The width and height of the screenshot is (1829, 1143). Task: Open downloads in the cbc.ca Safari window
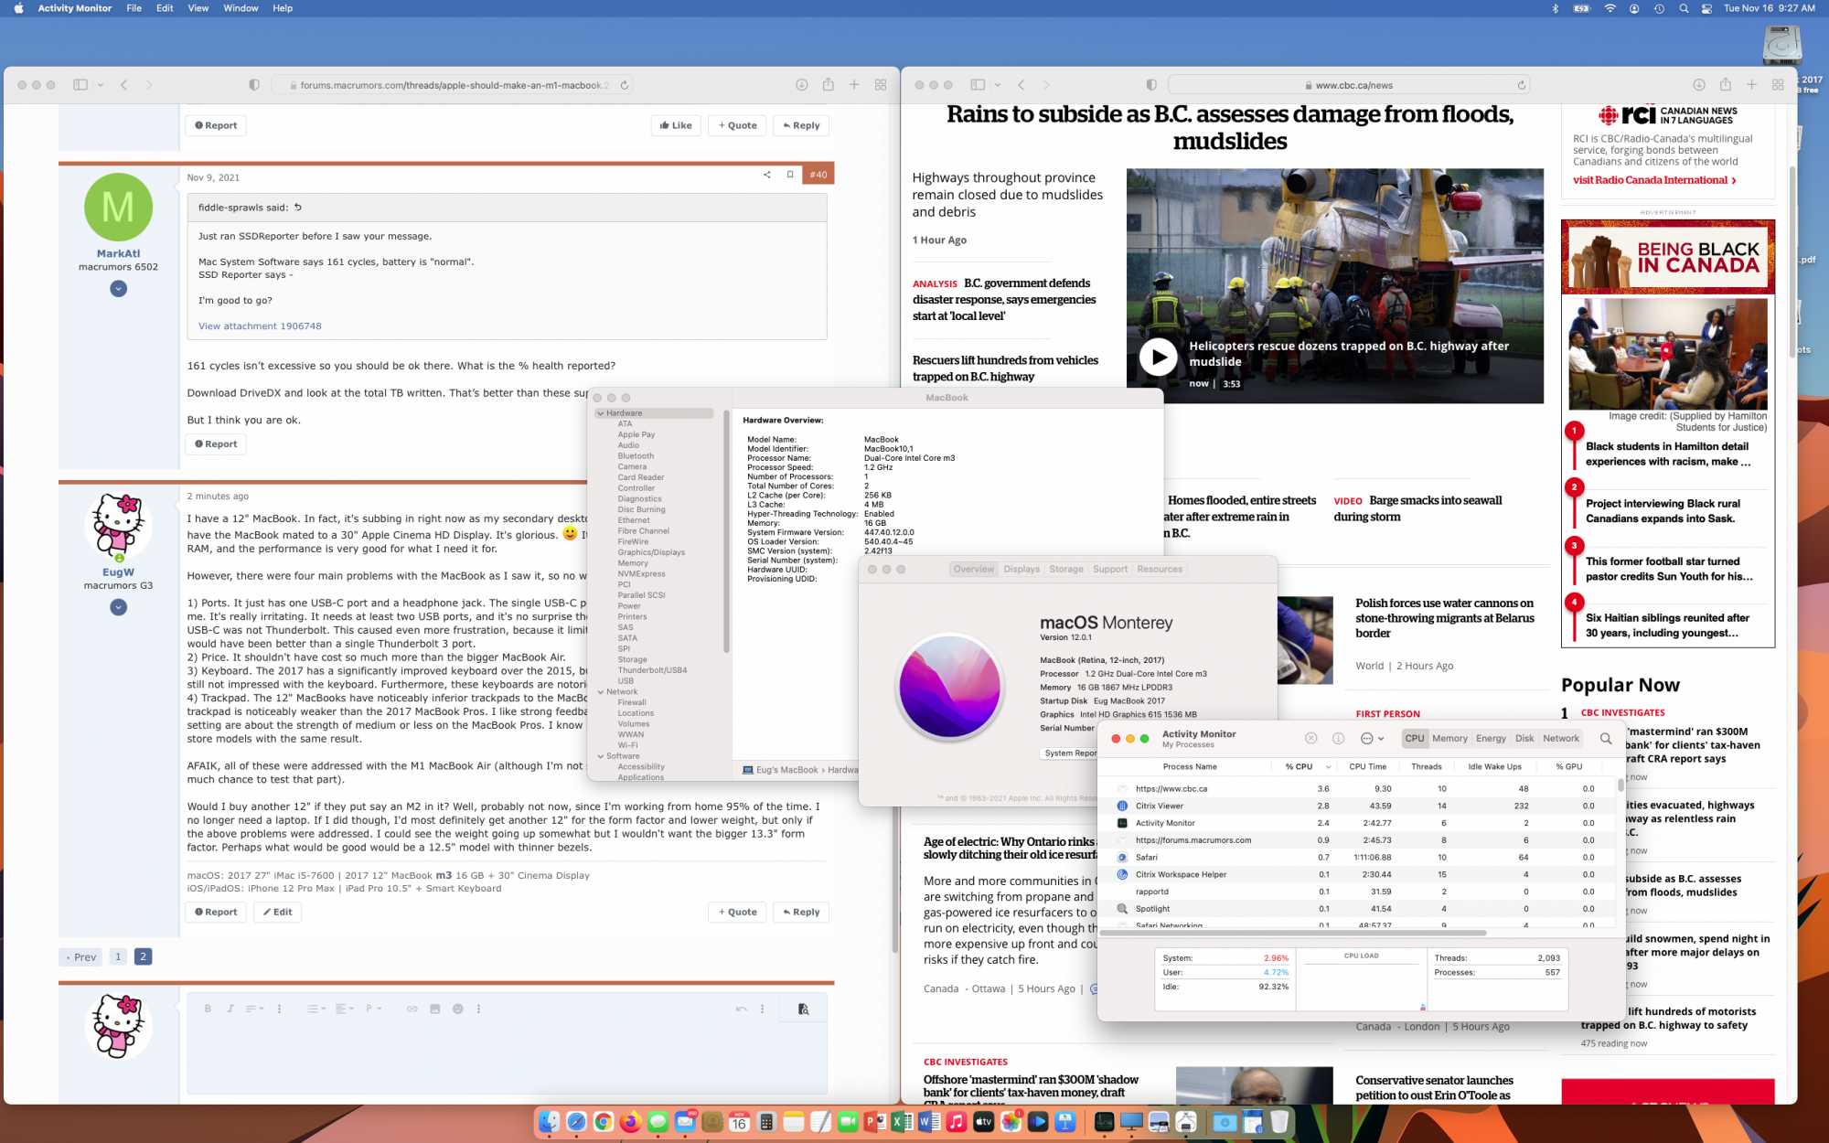1698,85
